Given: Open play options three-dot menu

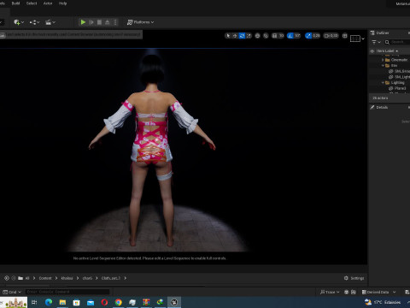Looking at the screenshot, I should point(115,22).
